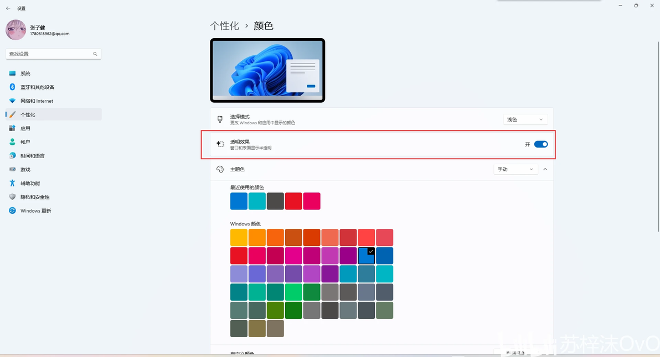Click the 应用 apps icon in the sidebar
Viewport: 660px width, 357px height.
12,128
